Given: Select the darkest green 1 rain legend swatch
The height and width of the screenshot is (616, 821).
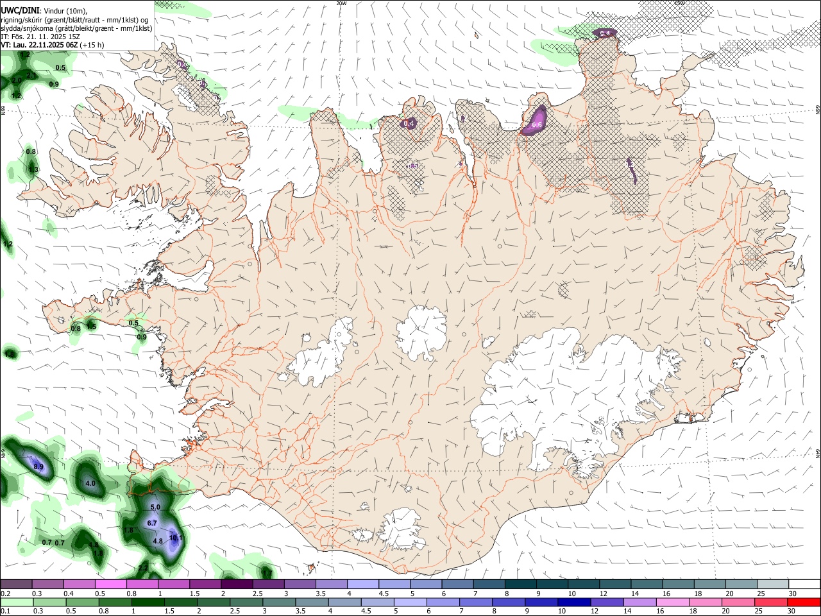Looking at the screenshot, I should [148, 603].
